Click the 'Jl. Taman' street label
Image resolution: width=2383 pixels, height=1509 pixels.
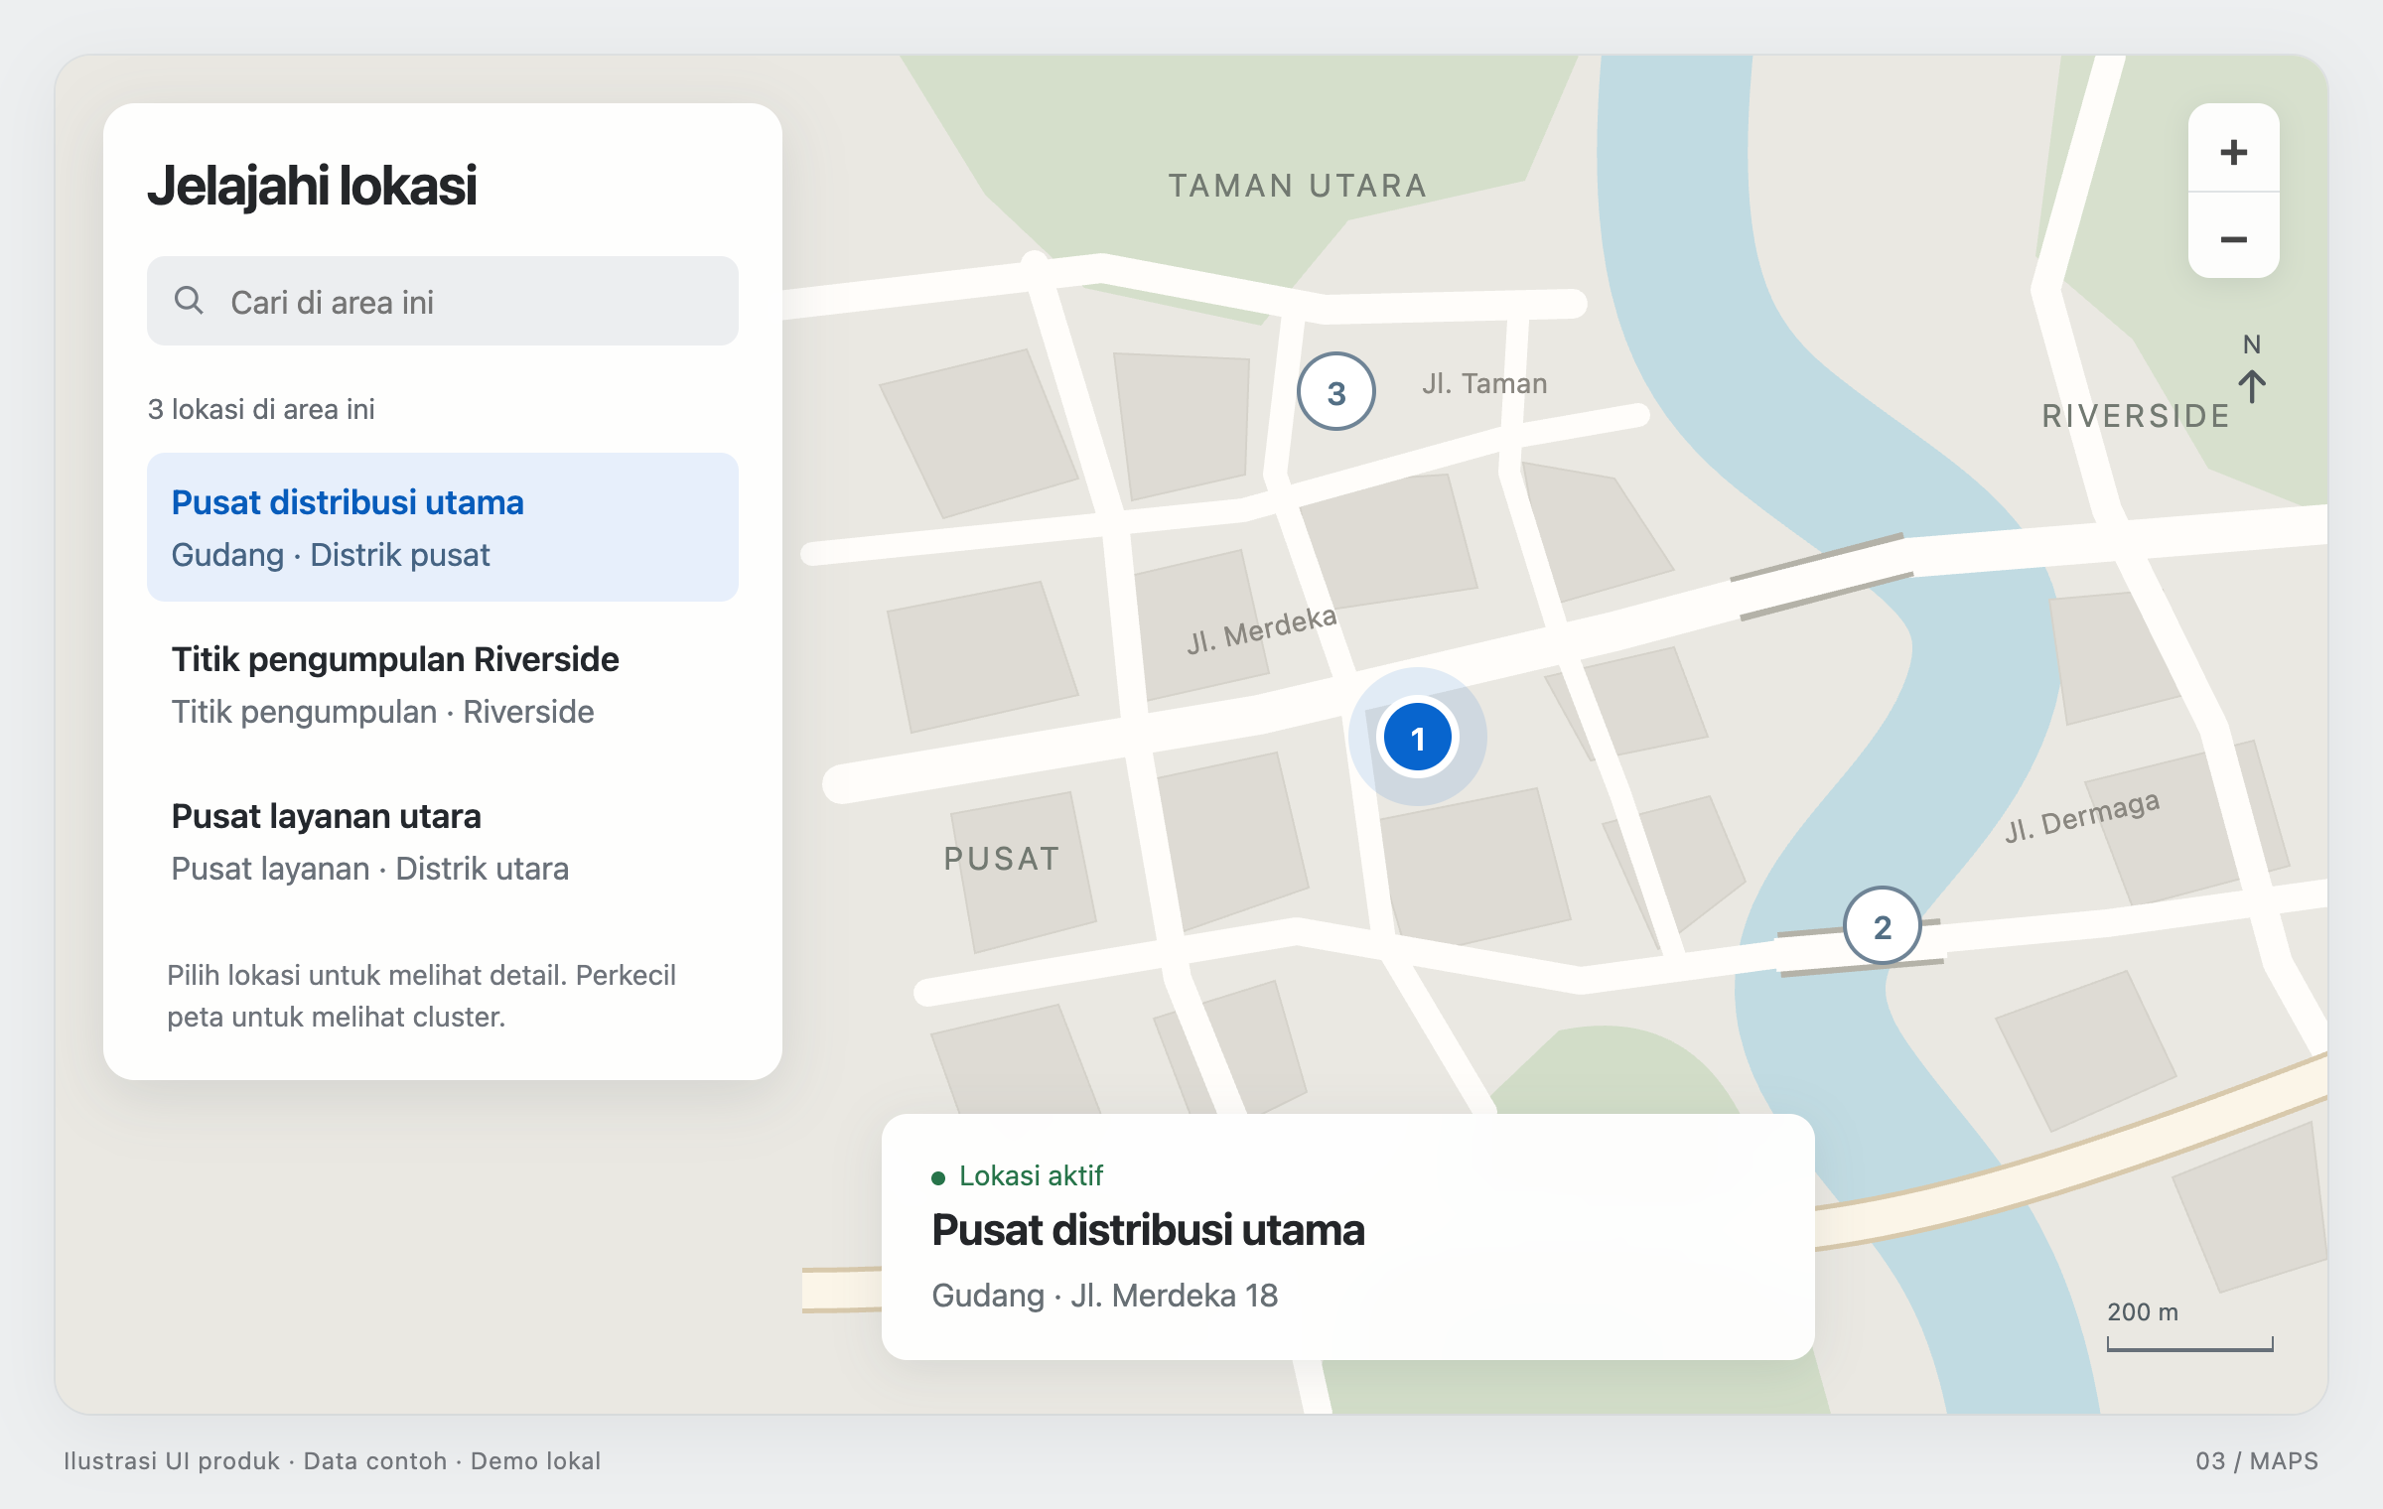tap(1483, 383)
